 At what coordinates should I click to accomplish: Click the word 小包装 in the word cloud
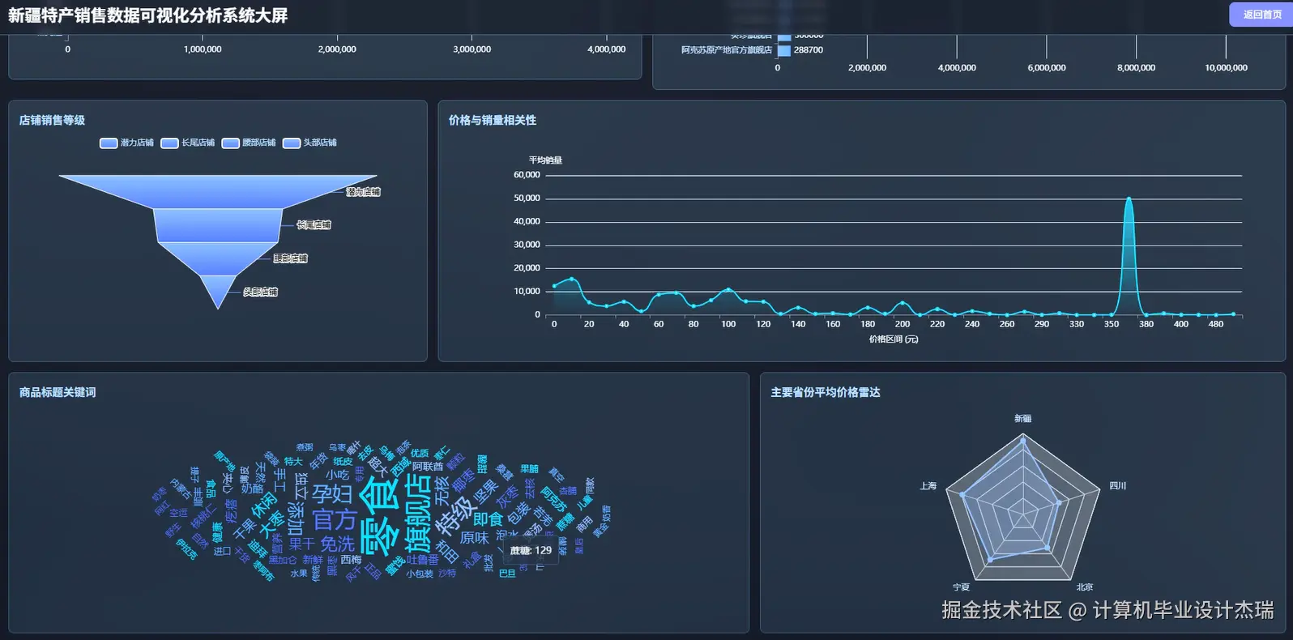pyautogui.click(x=420, y=574)
